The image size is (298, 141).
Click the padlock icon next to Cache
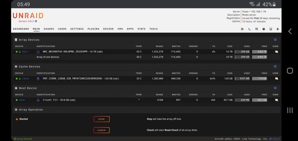pos(20,79)
